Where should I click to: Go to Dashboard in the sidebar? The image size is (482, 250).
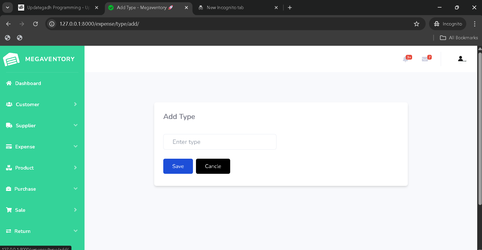pos(28,83)
